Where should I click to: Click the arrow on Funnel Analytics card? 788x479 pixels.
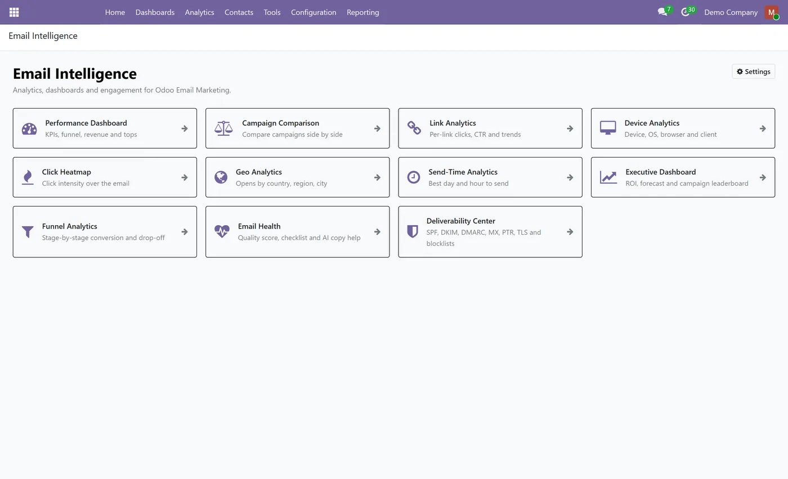[185, 232]
